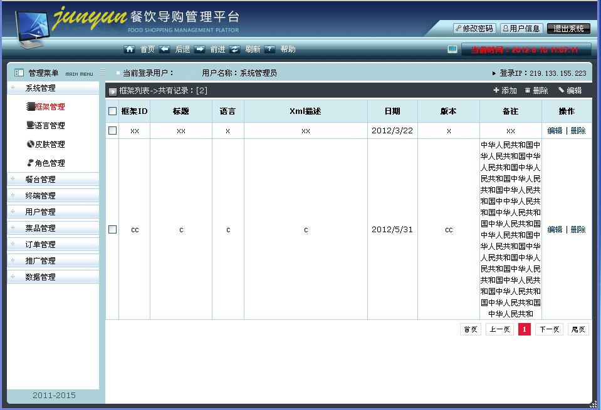601x410 pixels.
Task: Open 框架管理 in the sidebar
Action: point(50,107)
